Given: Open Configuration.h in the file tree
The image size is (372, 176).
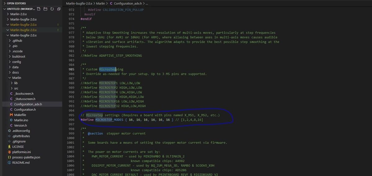Looking at the screenshot, I should pyautogui.click(x=25, y=109).
